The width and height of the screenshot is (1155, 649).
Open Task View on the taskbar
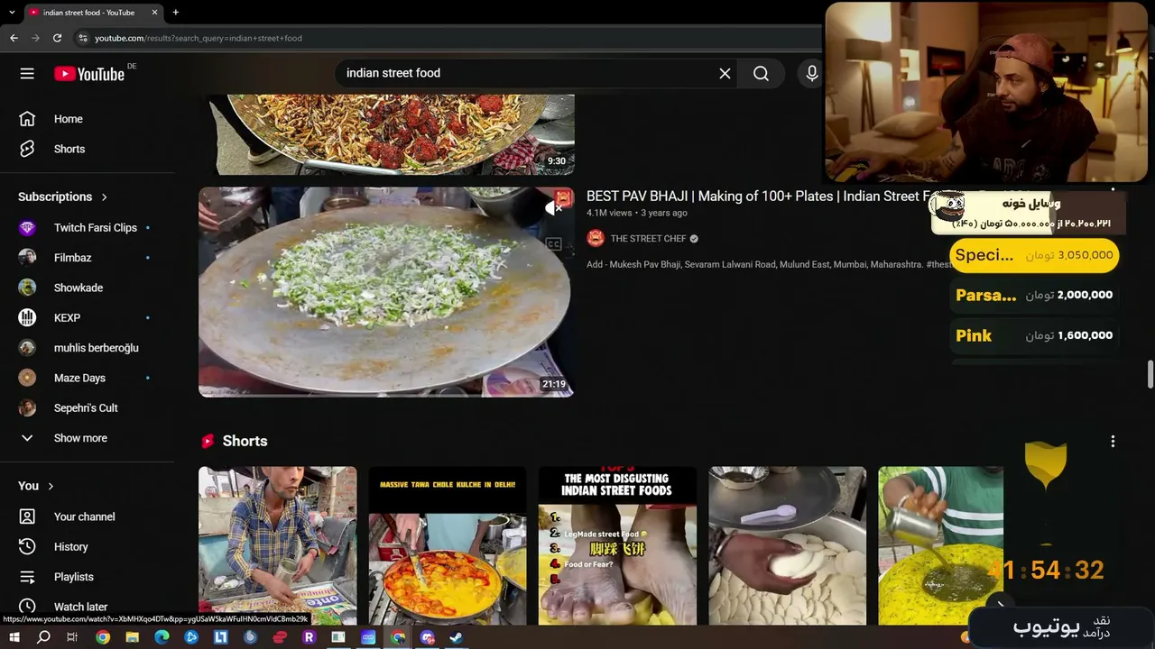coord(72,637)
